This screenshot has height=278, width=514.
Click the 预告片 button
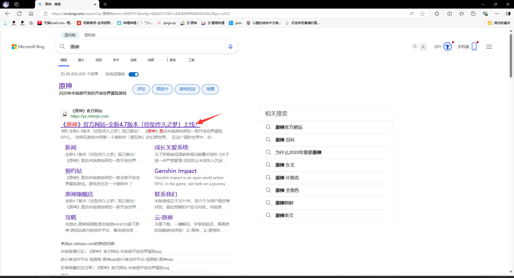[x=162, y=89]
